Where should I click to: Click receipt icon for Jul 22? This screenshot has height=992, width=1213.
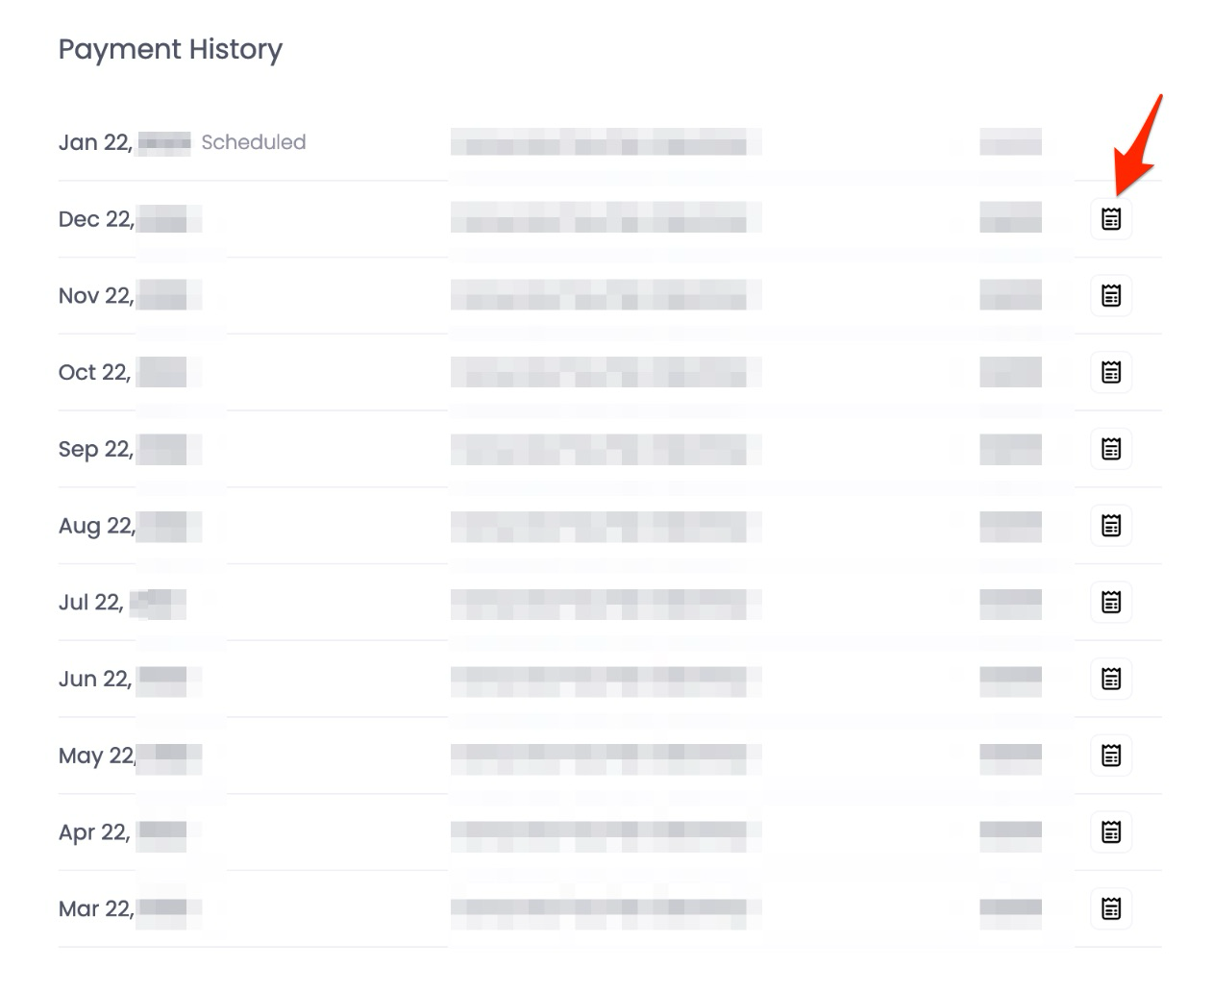[1111, 602]
